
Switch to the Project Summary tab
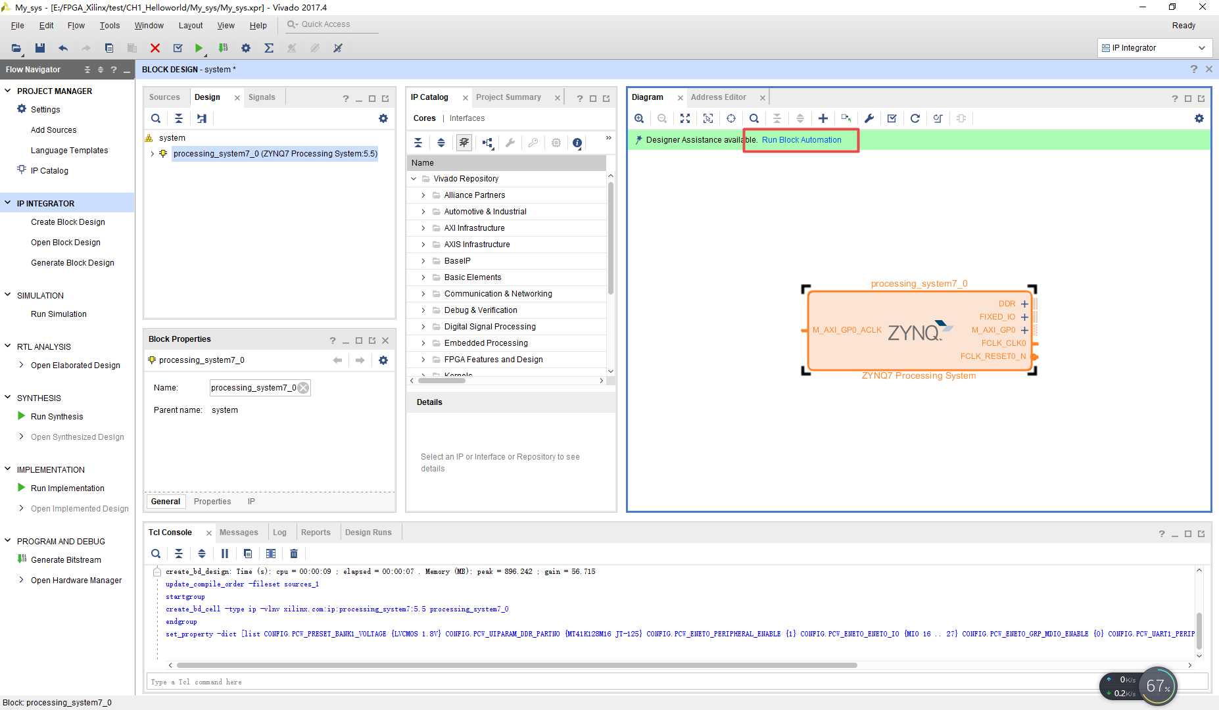[508, 97]
